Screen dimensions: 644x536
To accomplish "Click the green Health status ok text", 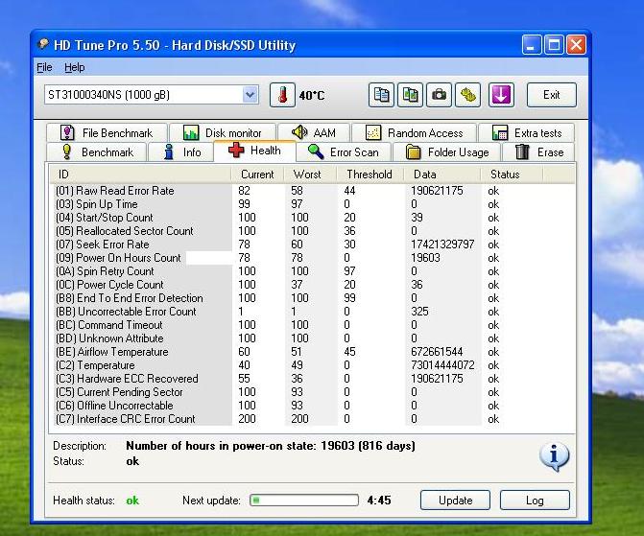I will 132,501.
